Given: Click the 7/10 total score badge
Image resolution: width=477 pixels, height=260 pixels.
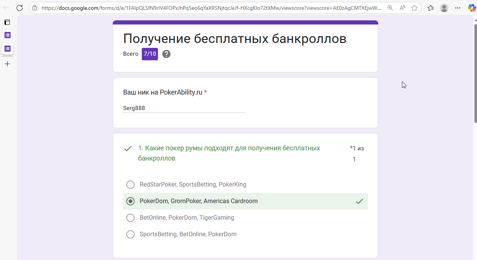Looking at the screenshot, I should [150, 54].
